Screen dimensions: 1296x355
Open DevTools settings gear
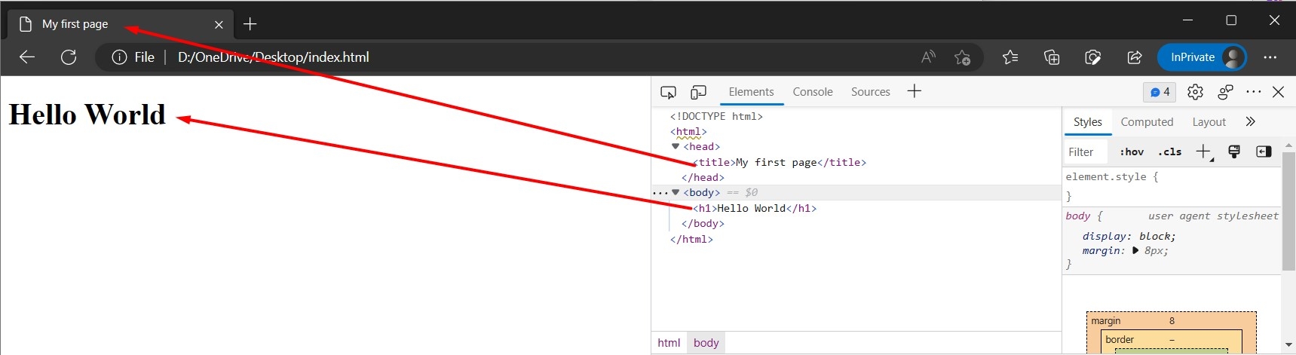[1195, 92]
